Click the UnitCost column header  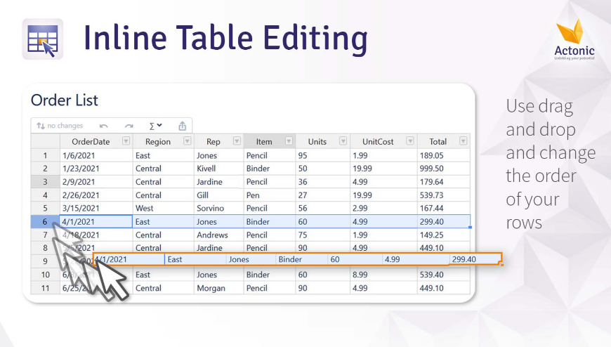[383, 141]
